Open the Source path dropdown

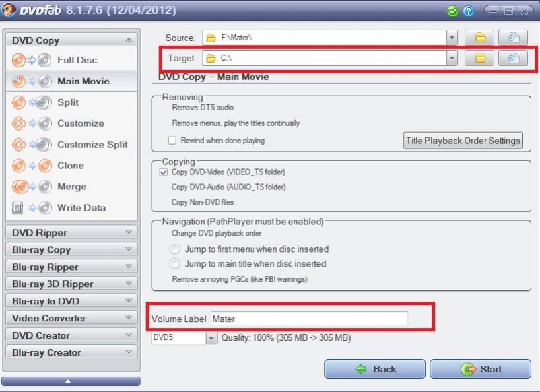[x=452, y=38]
